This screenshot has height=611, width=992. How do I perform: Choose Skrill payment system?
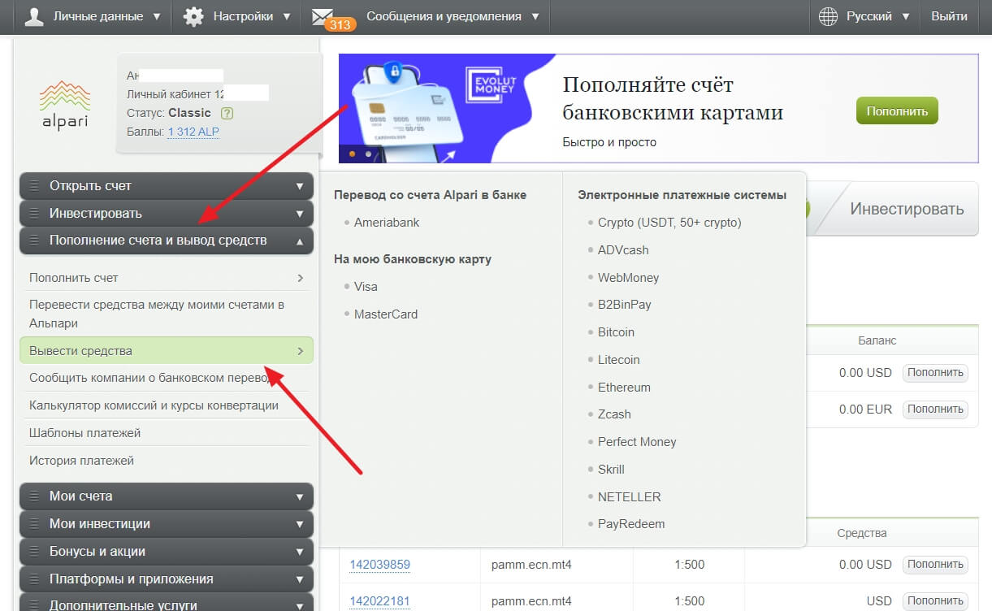611,470
